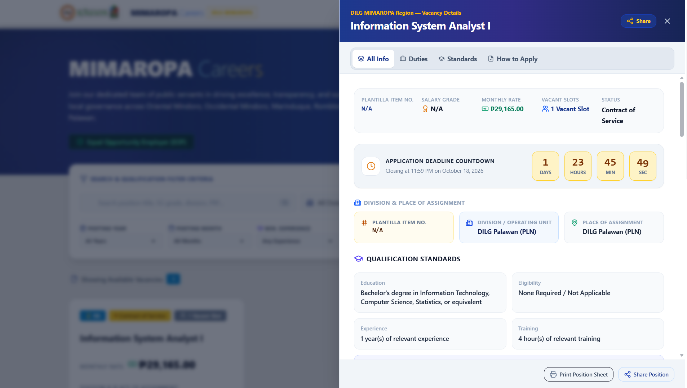
Task: Click the monthly rate money icon
Action: [x=485, y=109]
